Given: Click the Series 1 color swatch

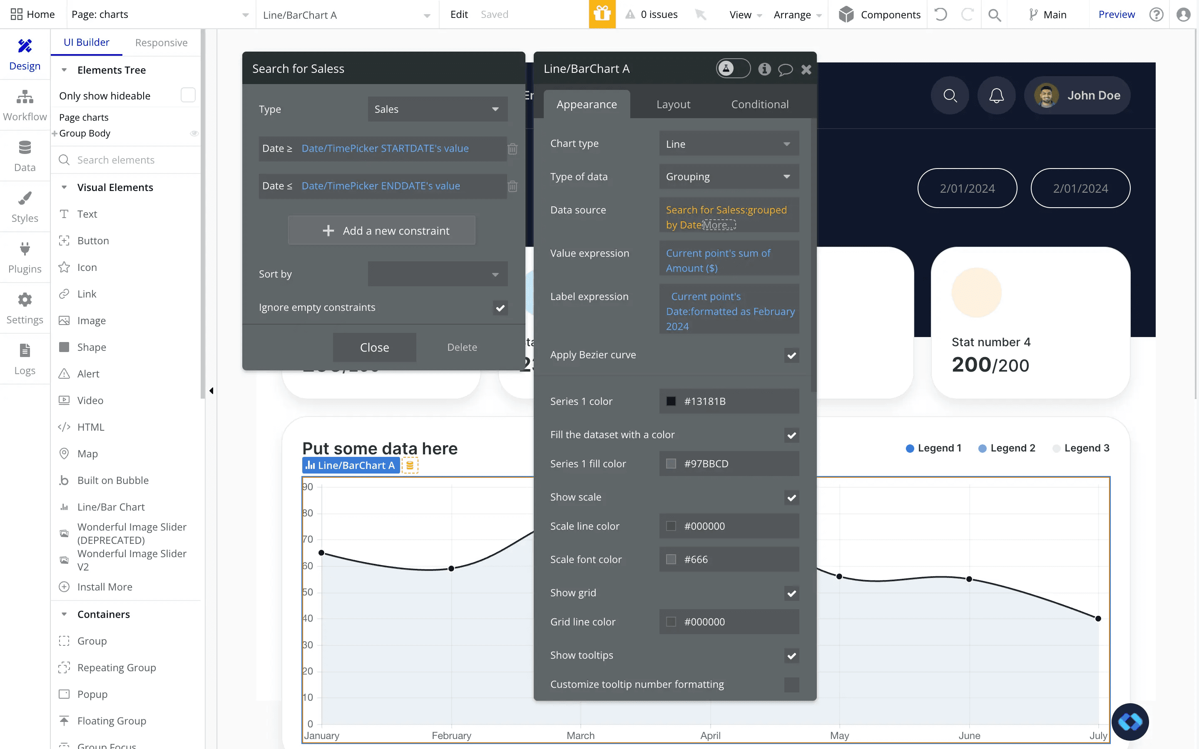Looking at the screenshot, I should pos(671,401).
